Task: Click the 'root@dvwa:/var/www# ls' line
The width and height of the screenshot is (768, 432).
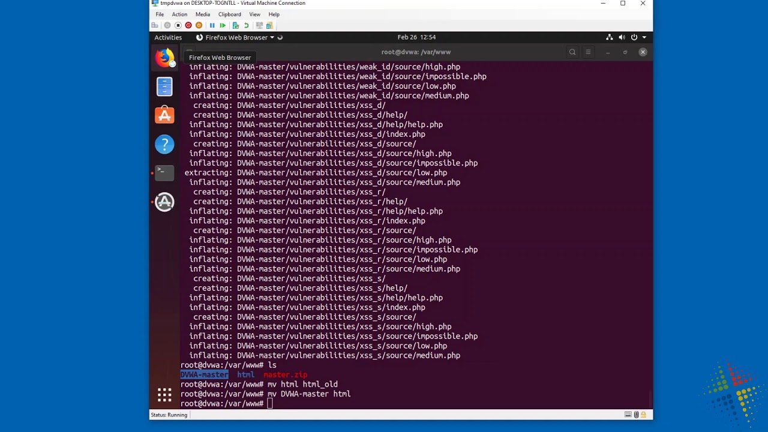Action: click(x=229, y=365)
